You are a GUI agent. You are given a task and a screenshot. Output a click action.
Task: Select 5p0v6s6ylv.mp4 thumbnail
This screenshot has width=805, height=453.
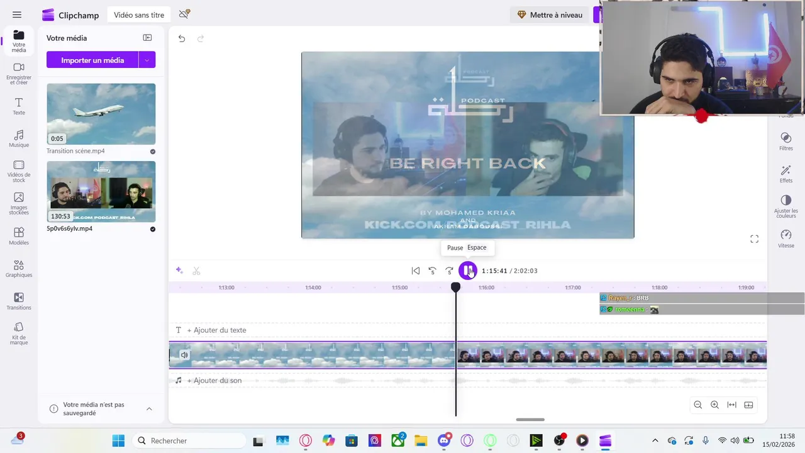[x=101, y=191]
